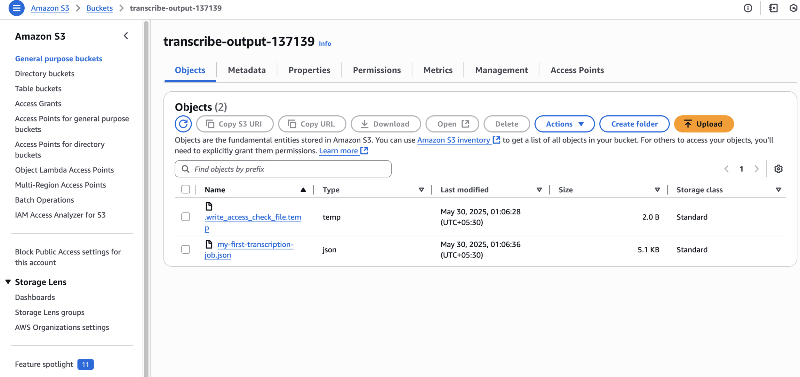
Task: Switch to the Permissions tab
Action: 377,70
